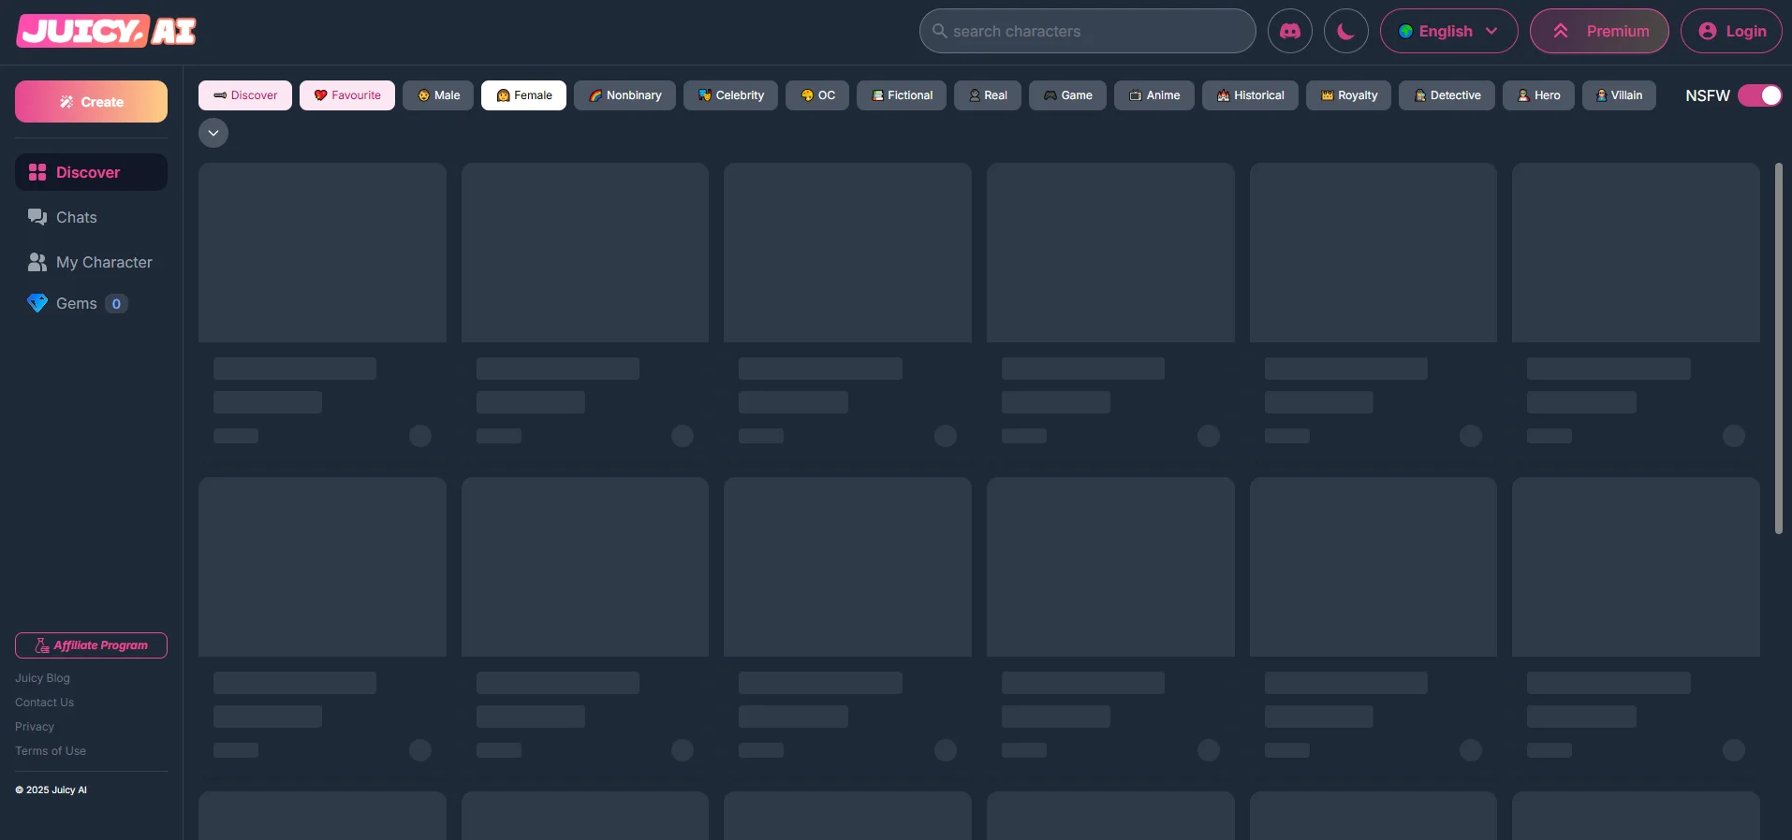The image size is (1792, 840).
Task: Open the Gems balance page
Action: [x=77, y=303]
